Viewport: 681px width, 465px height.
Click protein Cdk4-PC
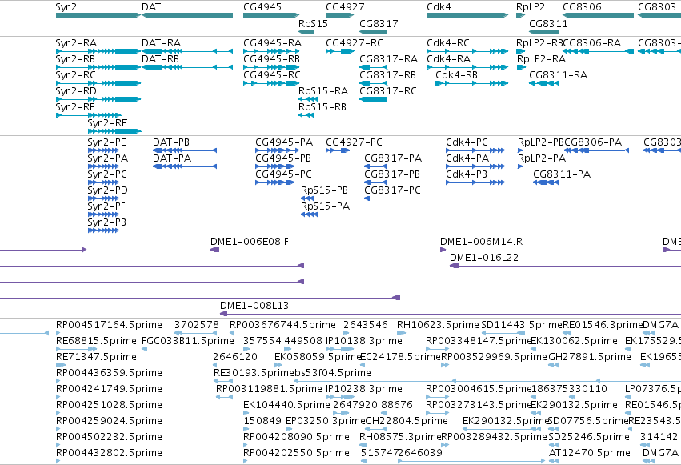click(475, 150)
